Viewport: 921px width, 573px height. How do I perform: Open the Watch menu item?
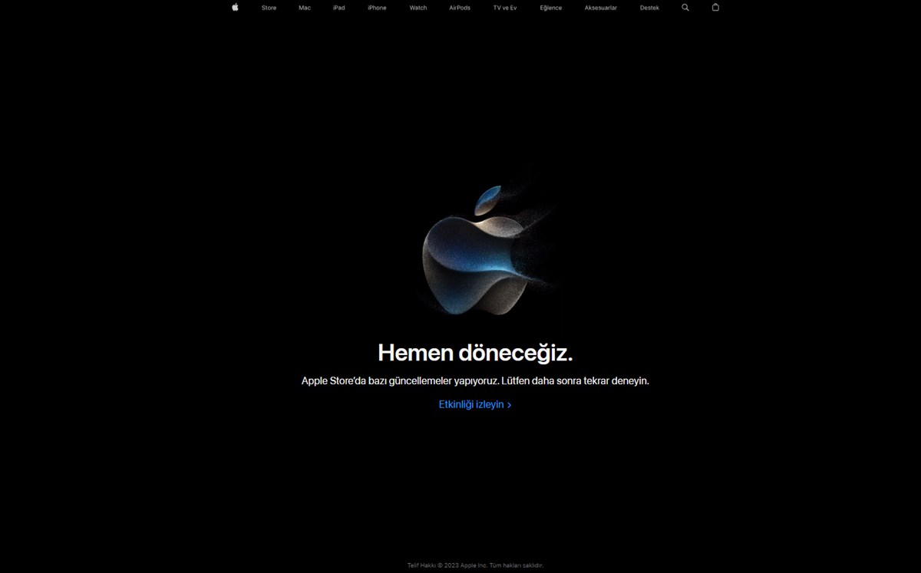(x=418, y=8)
